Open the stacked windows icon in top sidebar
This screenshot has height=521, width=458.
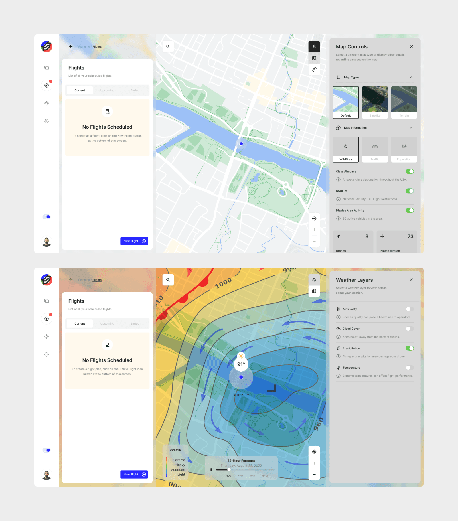click(x=46, y=68)
